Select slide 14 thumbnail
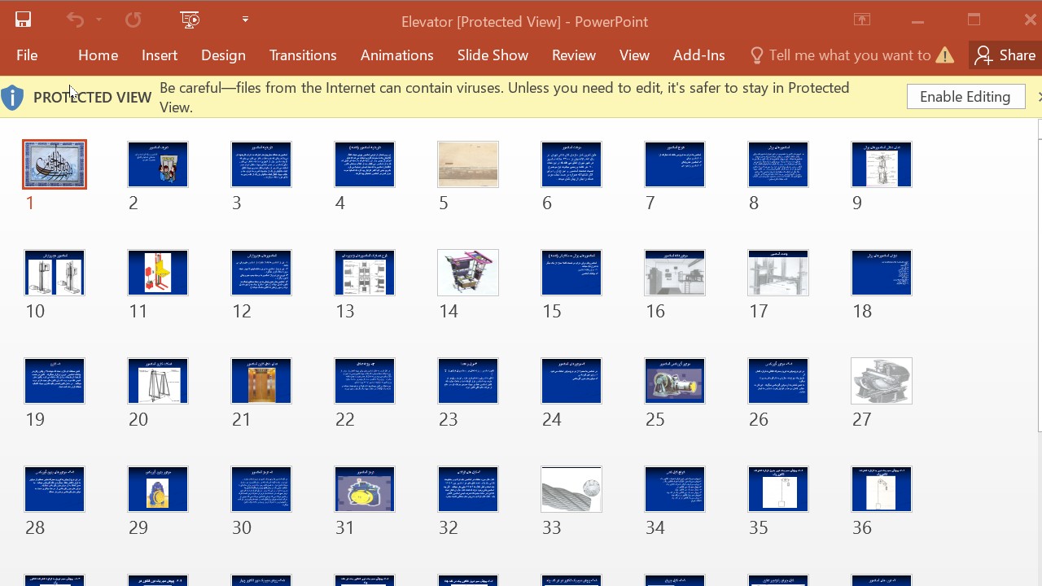Screen dimensions: 1042x586 (x=468, y=273)
